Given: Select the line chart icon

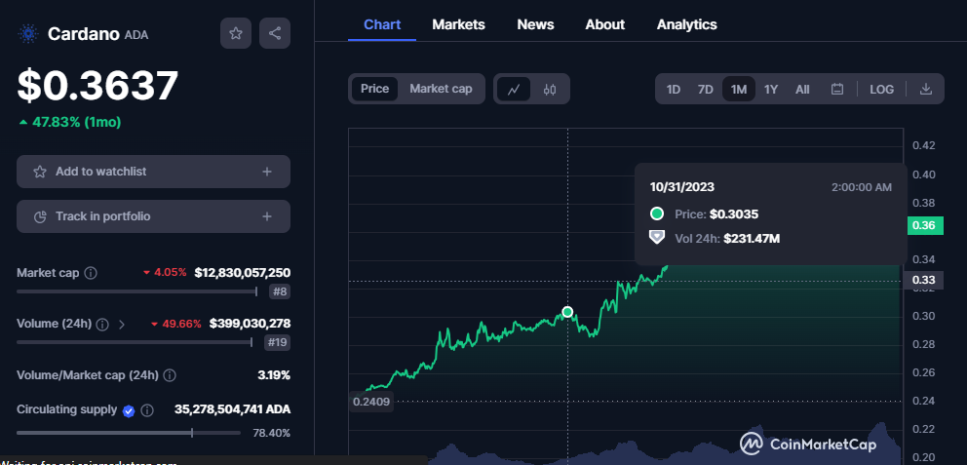Looking at the screenshot, I should tap(514, 89).
